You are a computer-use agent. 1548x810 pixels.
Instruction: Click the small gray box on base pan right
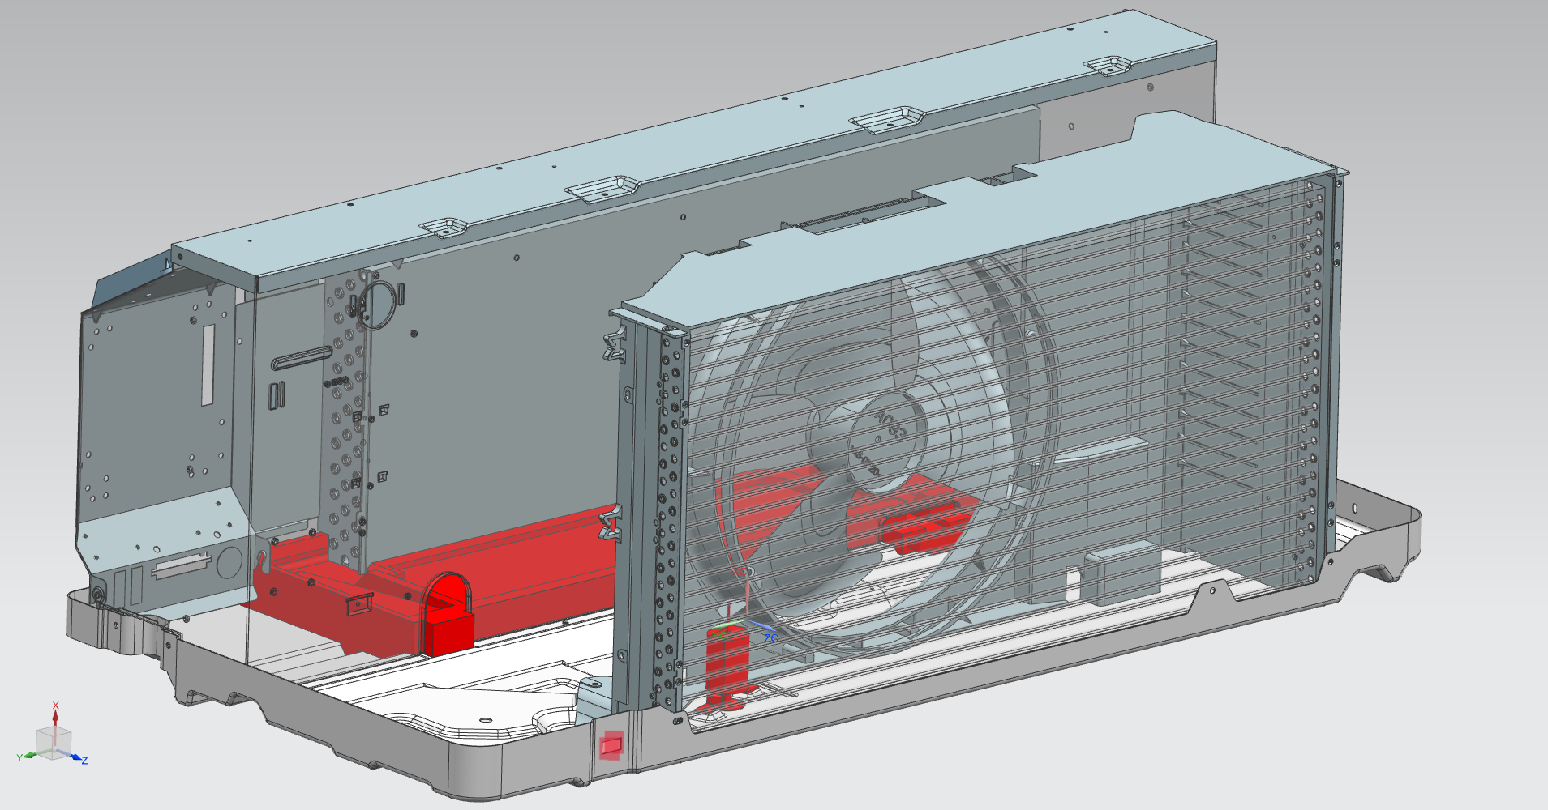(1121, 574)
